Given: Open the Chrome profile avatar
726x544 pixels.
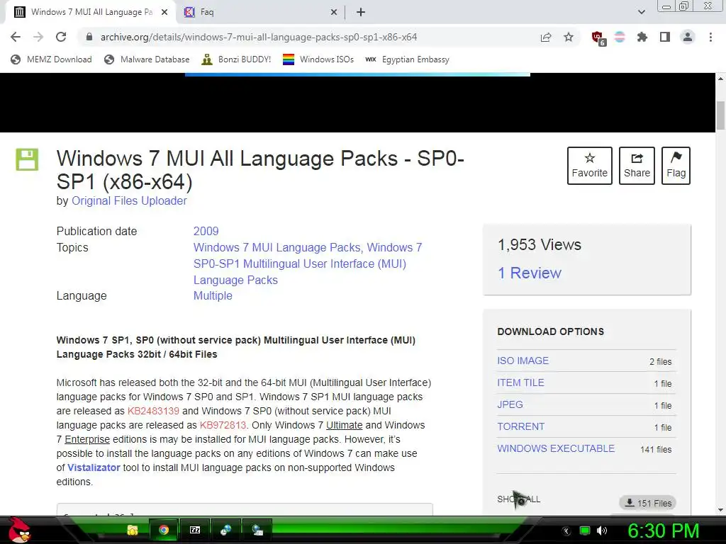Looking at the screenshot, I should [x=688, y=37].
